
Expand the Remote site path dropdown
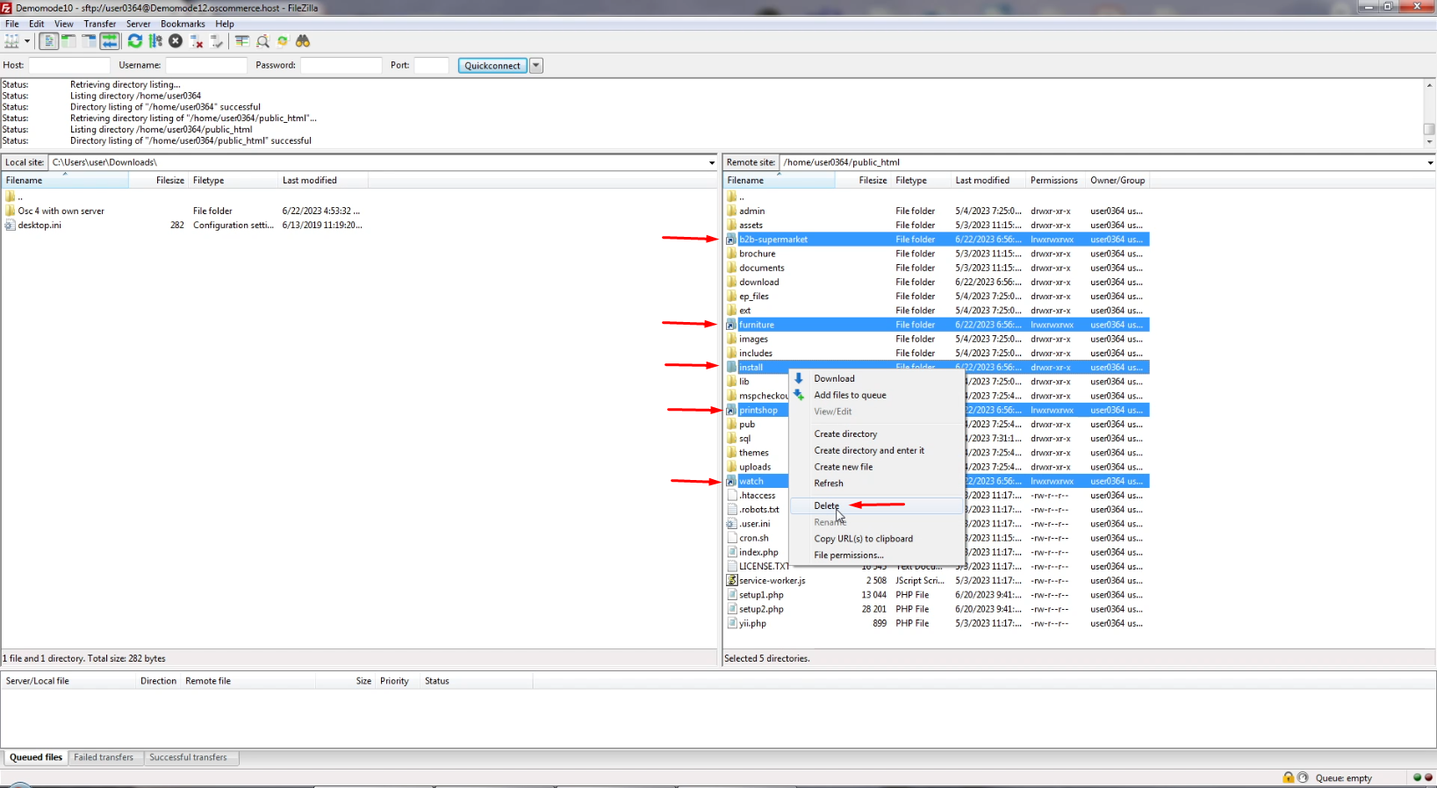[x=1429, y=162]
